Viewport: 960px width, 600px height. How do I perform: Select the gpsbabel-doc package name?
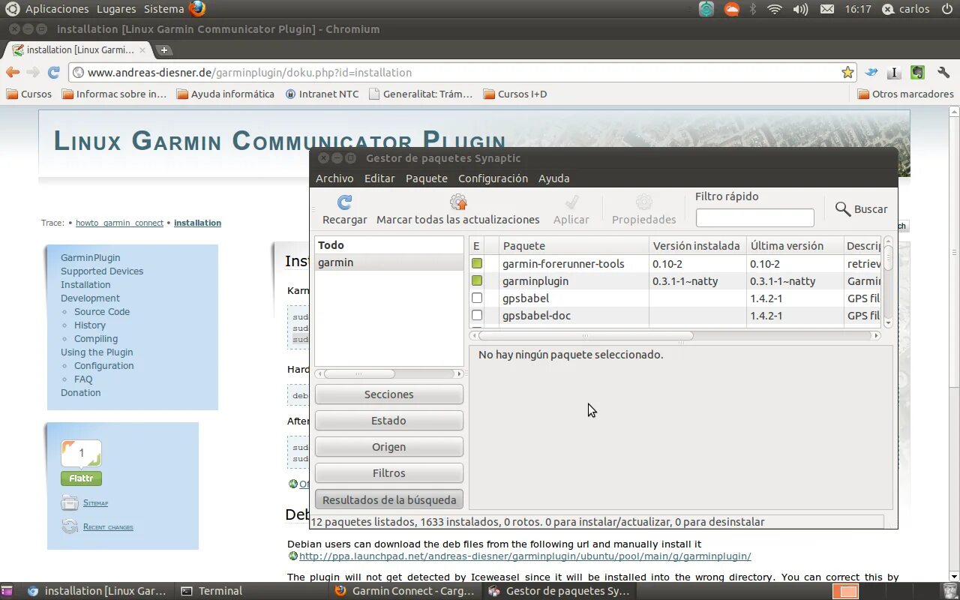pos(536,316)
